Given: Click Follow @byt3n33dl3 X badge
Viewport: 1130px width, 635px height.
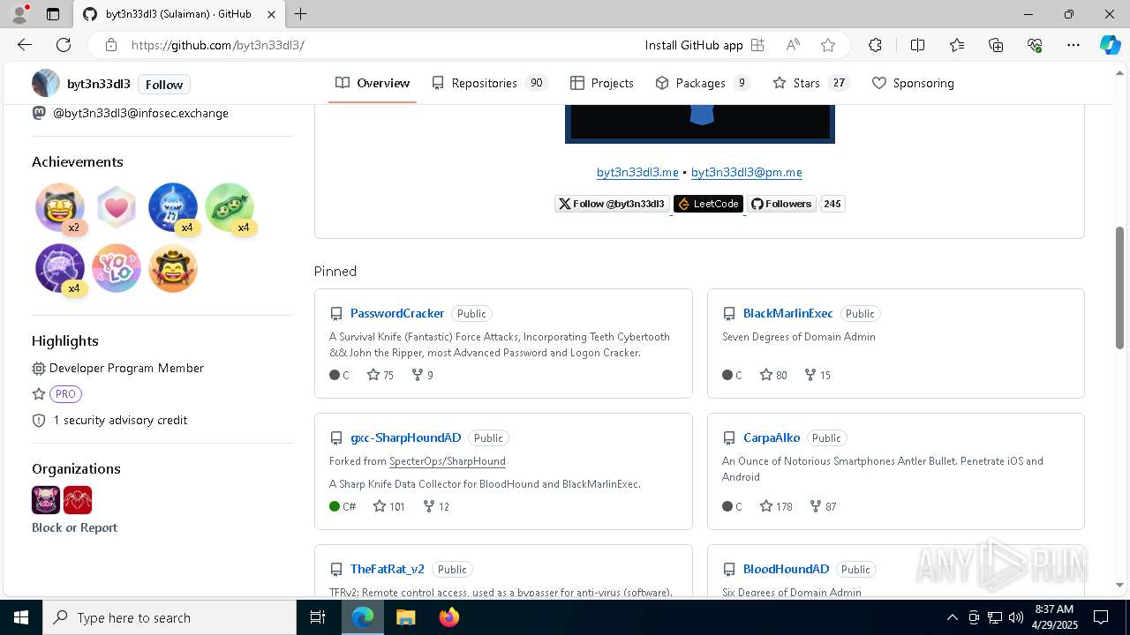Looking at the screenshot, I should pos(612,204).
